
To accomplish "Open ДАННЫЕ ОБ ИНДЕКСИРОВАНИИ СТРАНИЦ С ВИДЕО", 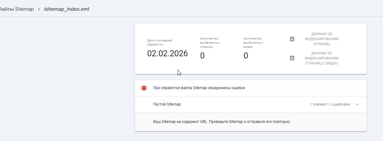I will (x=321, y=58).
